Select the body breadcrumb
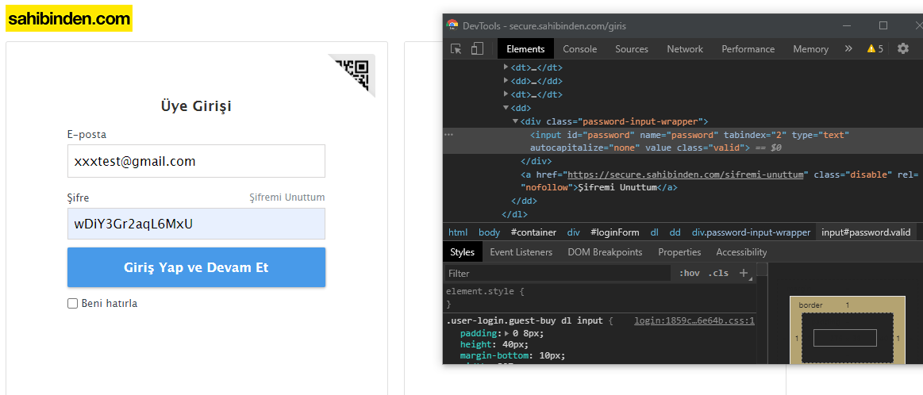Viewport: 923px width, 395px height. (489, 232)
